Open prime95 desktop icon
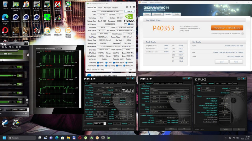 click(47, 18)
